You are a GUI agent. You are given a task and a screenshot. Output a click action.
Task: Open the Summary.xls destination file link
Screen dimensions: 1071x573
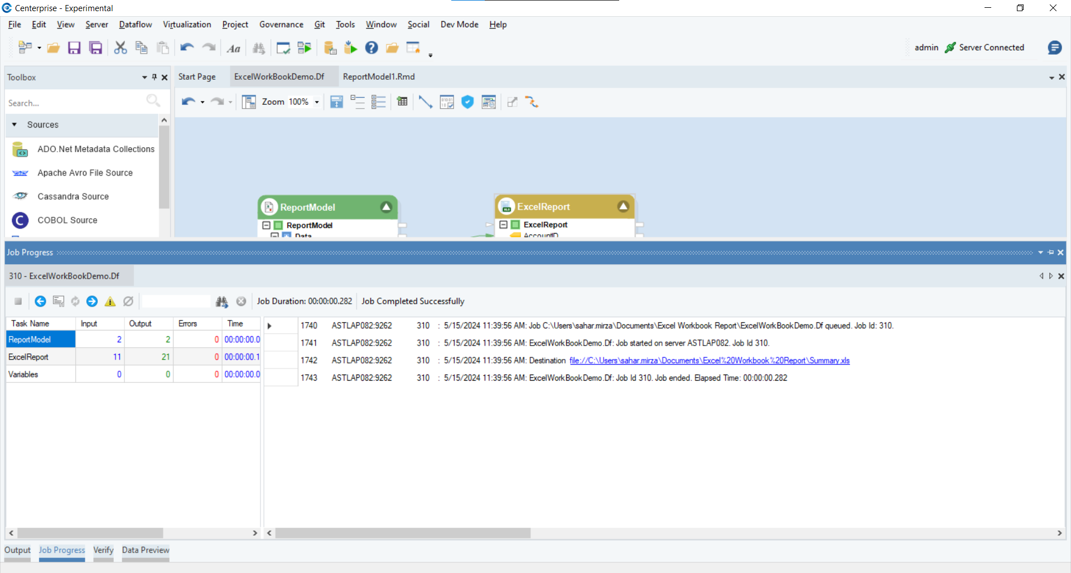tap(709, 361)
